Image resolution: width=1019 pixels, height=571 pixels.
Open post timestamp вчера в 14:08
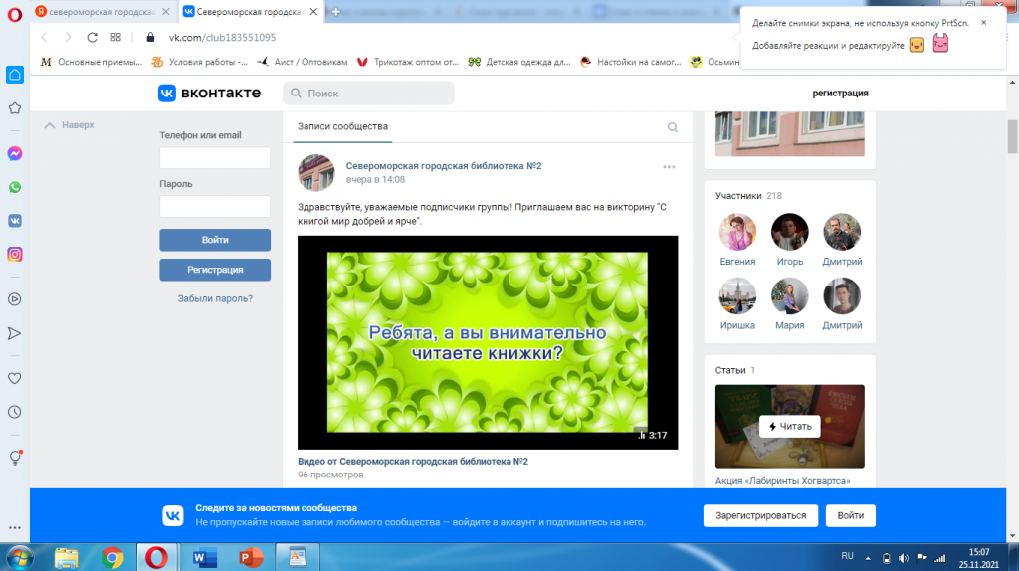tap(375, 180)
